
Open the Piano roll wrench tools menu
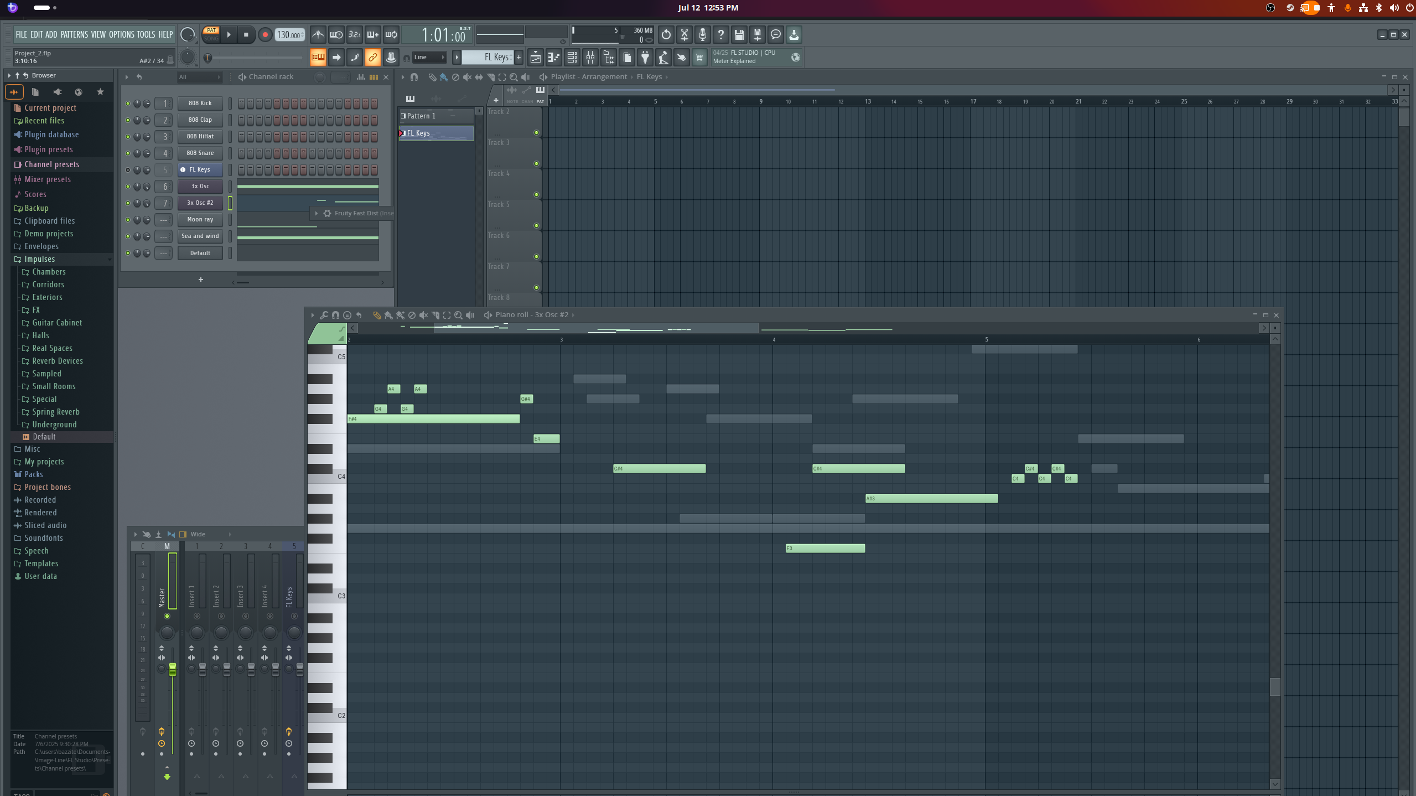[x=324, y=315]
